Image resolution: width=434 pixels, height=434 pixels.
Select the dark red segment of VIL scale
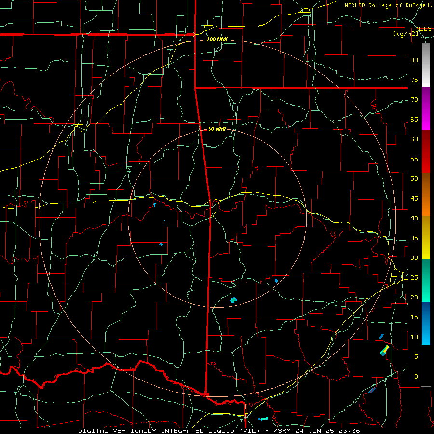pos(426,151)
